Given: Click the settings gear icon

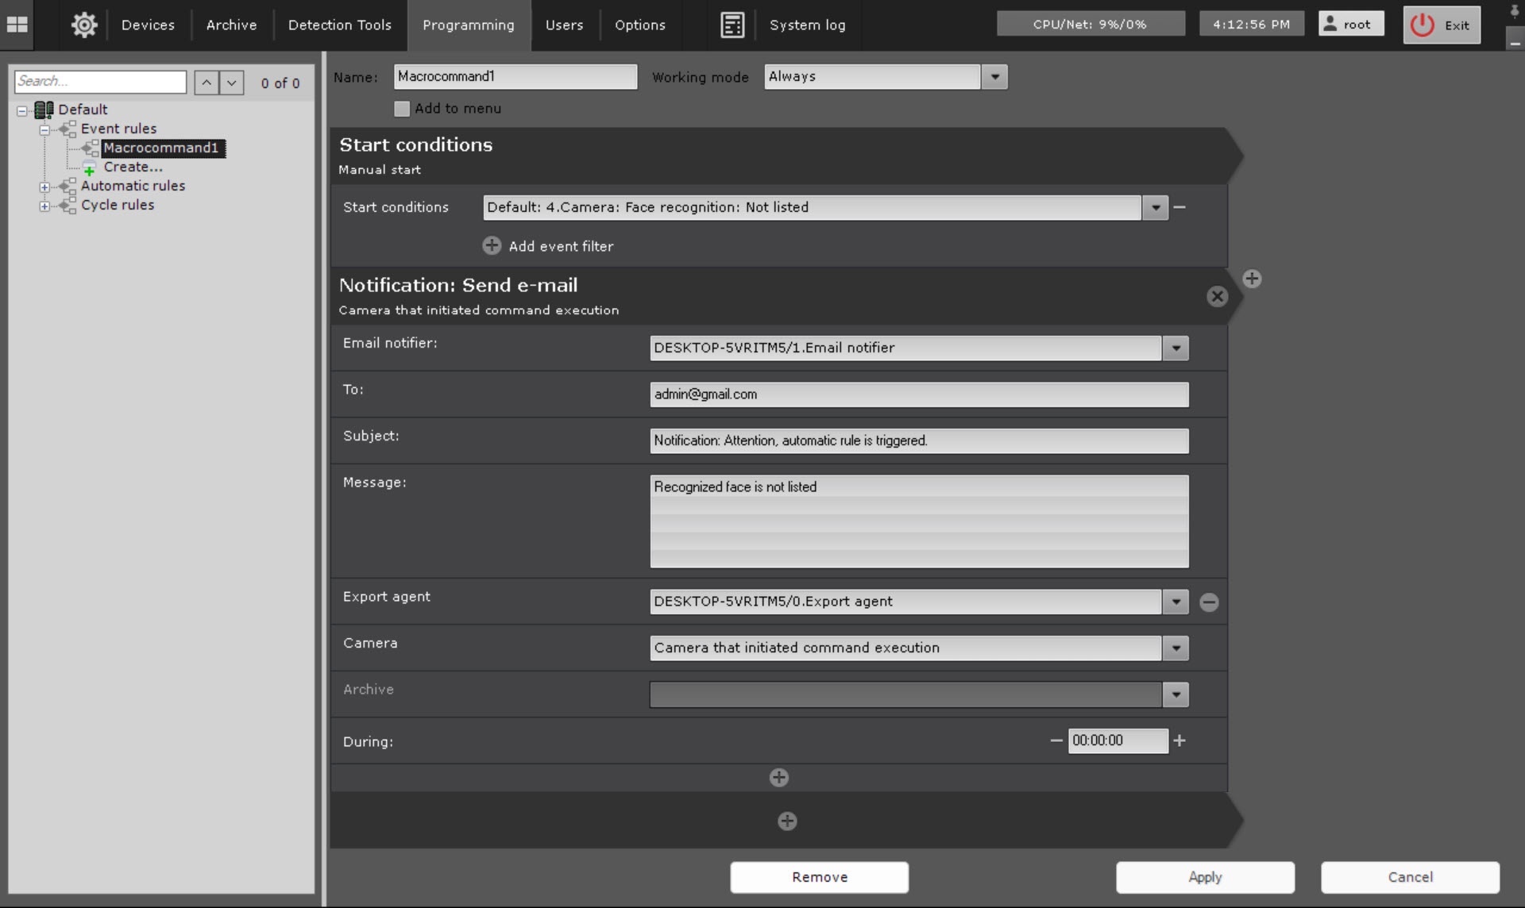Looking at the screenshot, I should click(x=84, y=25).
